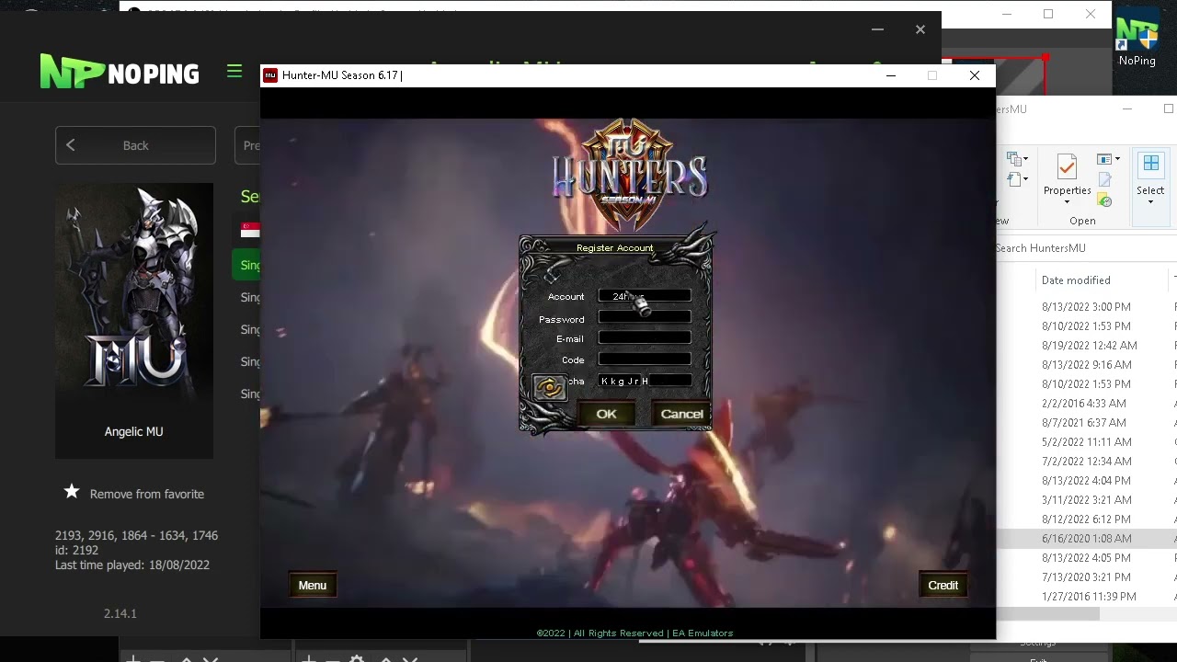Focus the Password input field
Image resolution: width=1177 pixels, height=662 pixels.
645,317
